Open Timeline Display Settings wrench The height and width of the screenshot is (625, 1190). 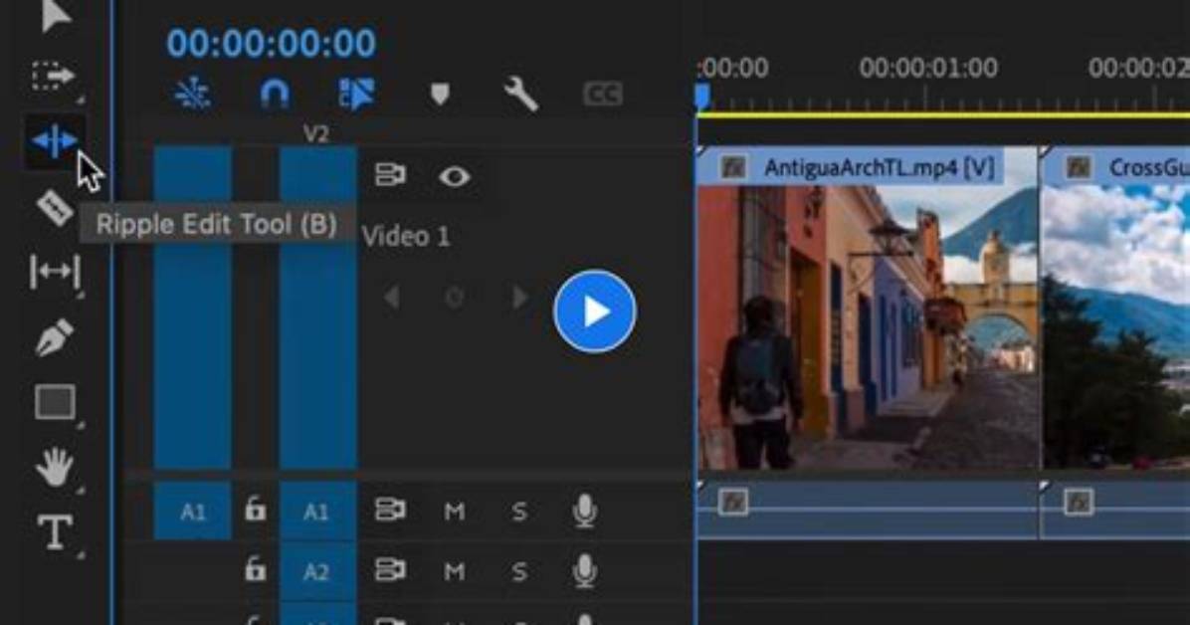point(521,95)
